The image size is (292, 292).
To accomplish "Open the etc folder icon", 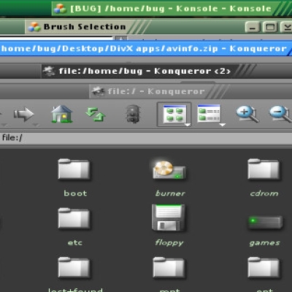I will tap(74, 218).
